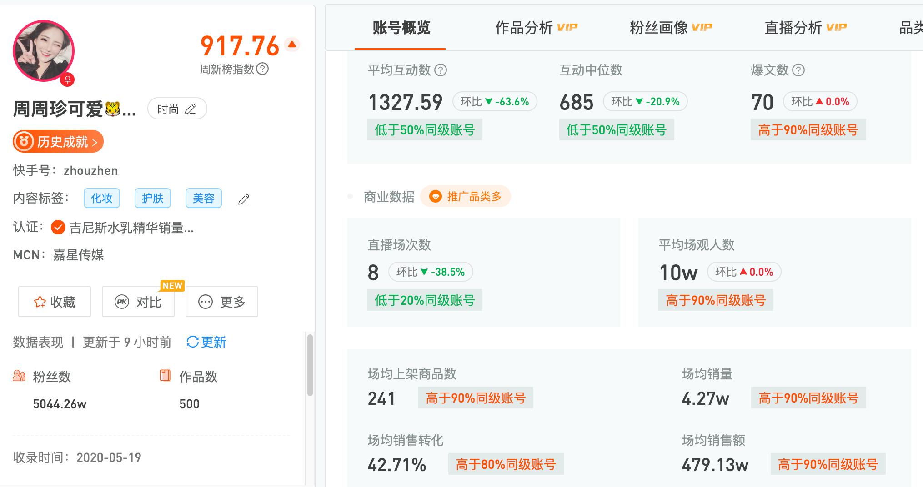Click the help icon next to 周新榜指数
Screen dimensions: 923x487
tap(262, 69)
